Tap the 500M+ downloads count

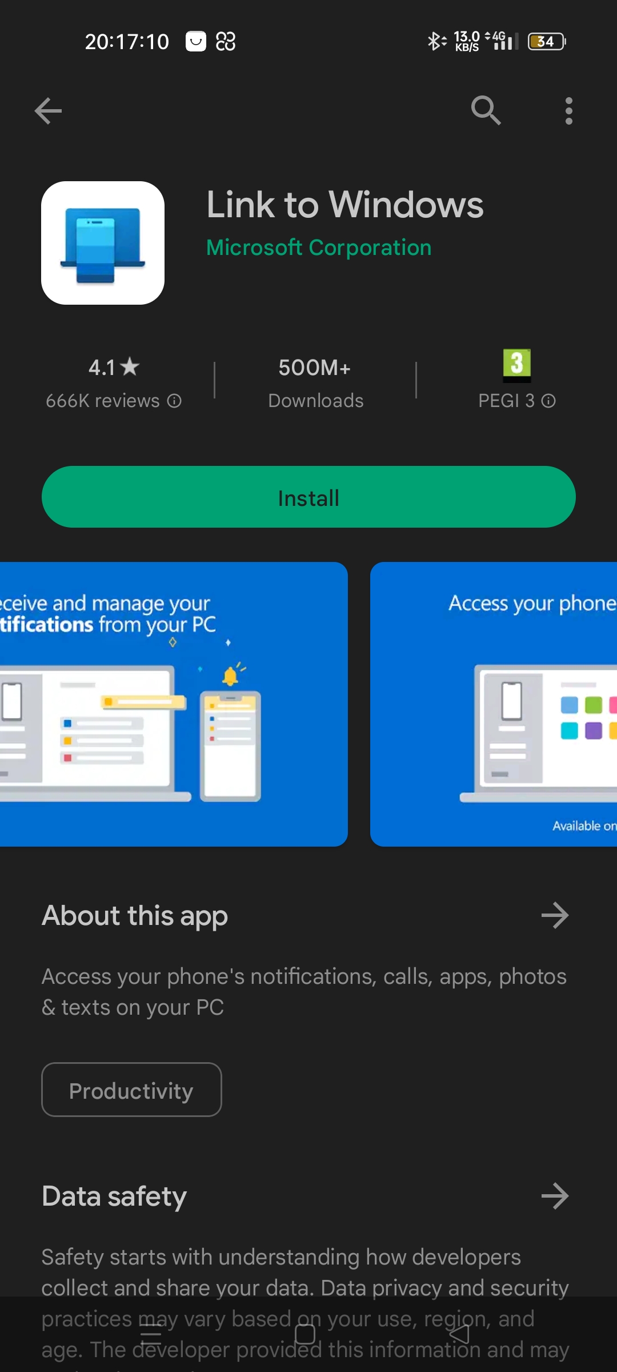314,368
